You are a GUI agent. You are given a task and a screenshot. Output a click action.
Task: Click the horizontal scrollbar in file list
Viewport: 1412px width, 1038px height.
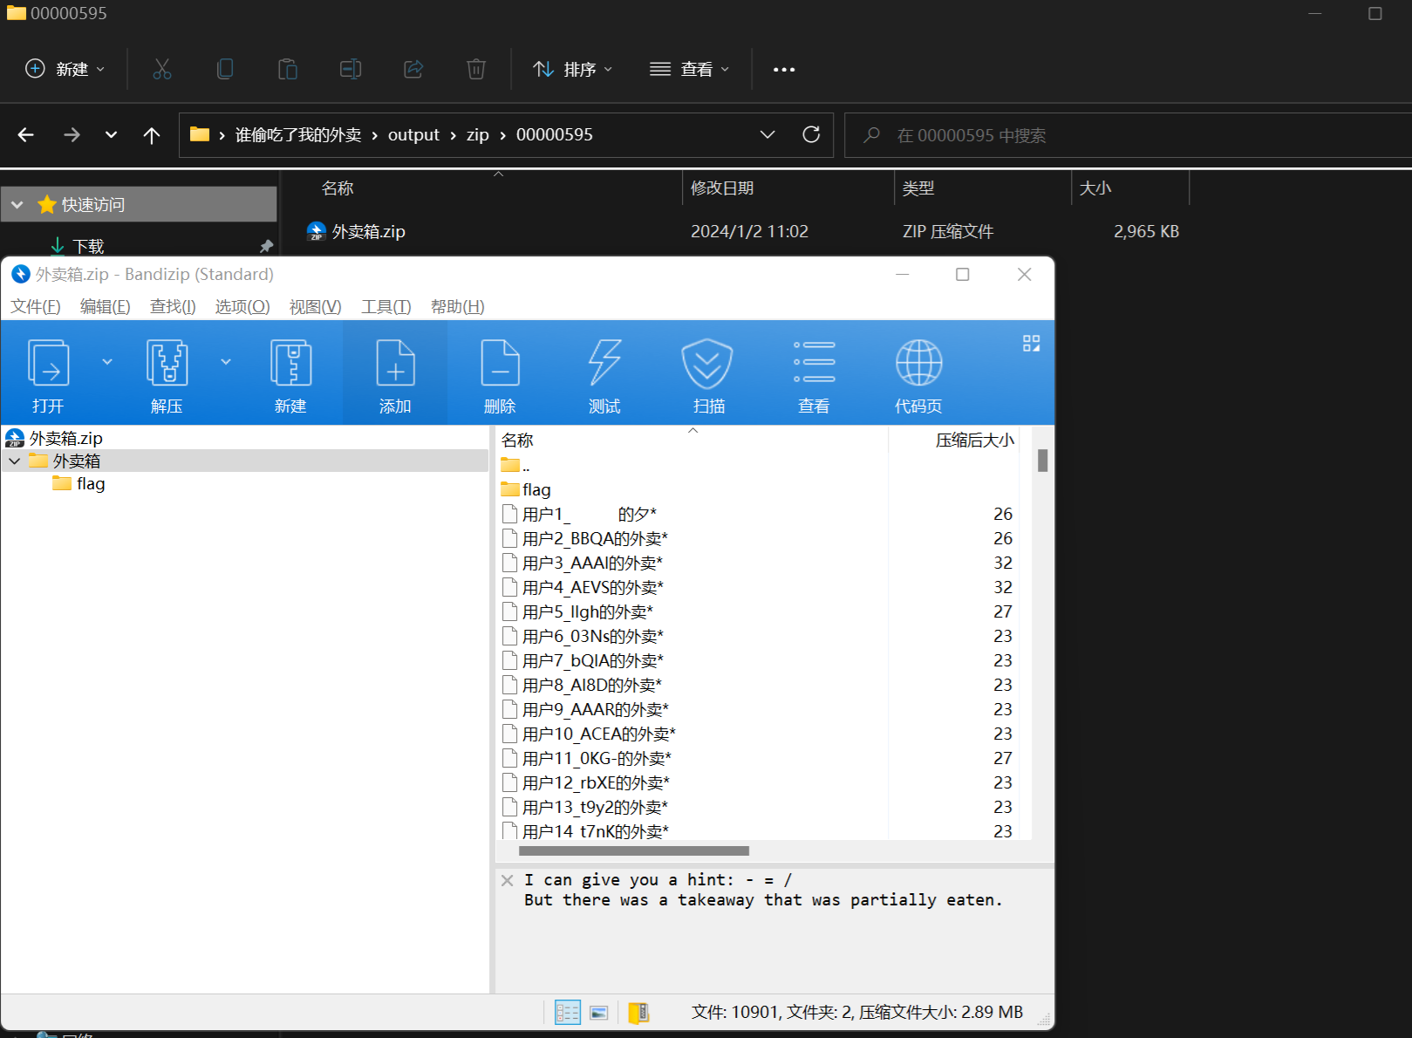point(634,850)
